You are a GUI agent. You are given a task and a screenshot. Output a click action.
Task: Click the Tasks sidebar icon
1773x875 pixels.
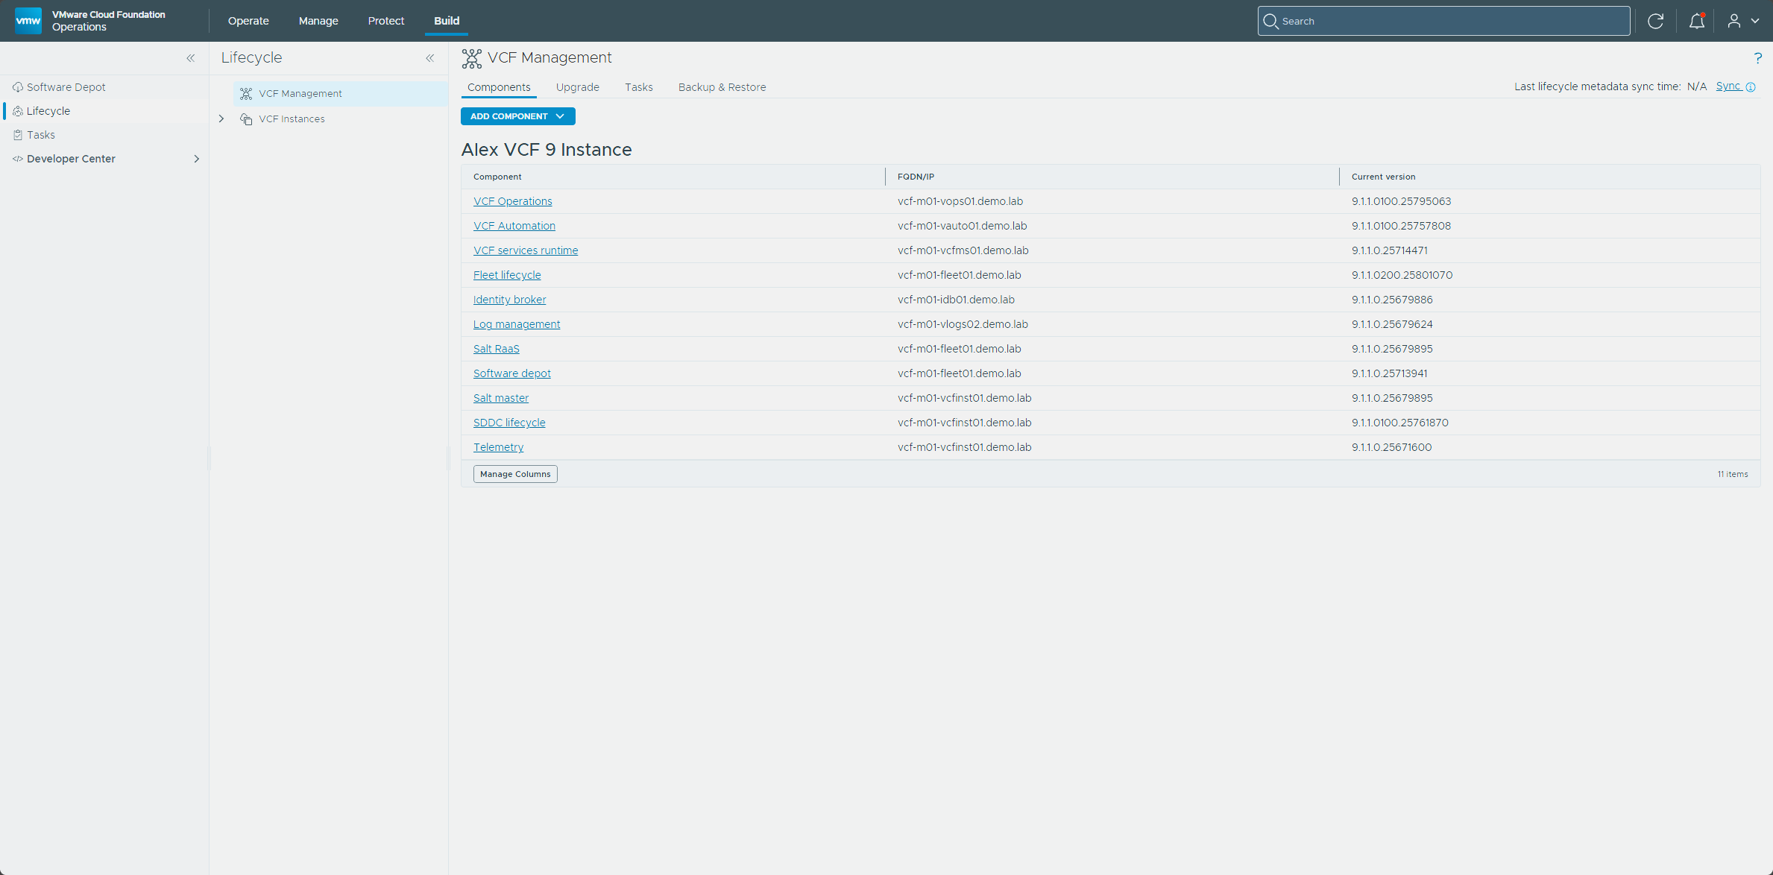[18, 135]
